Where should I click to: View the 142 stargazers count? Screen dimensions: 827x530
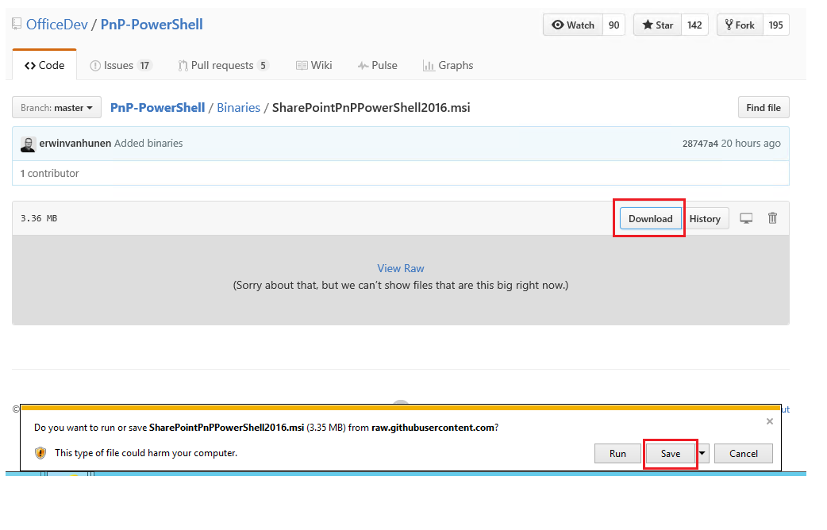pyautogui.click(x=694, y=25)
